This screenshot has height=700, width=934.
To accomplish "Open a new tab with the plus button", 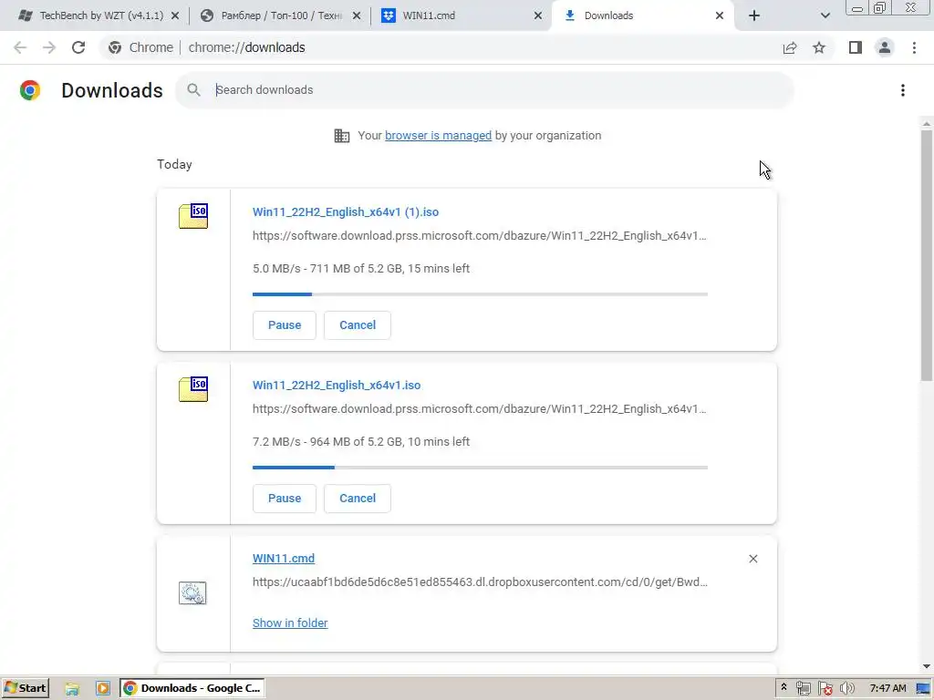I will 754,15.
